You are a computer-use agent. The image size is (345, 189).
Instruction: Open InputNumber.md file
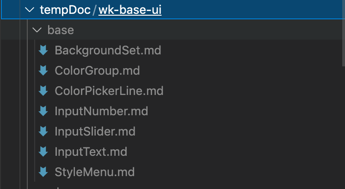tap(101, 111)
